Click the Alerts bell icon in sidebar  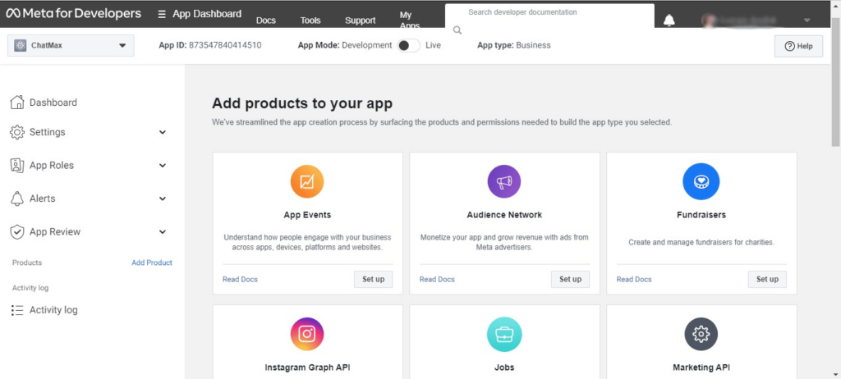pos(17,199)
